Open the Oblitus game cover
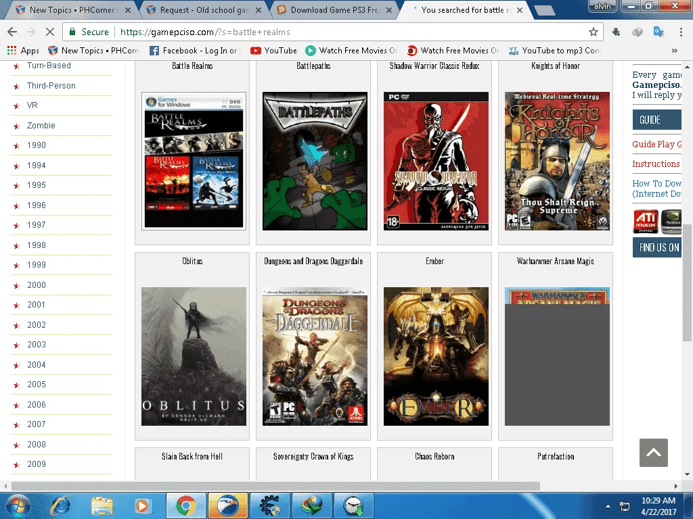The width and height of the screenshot is (693, 519). coord(194,357)
